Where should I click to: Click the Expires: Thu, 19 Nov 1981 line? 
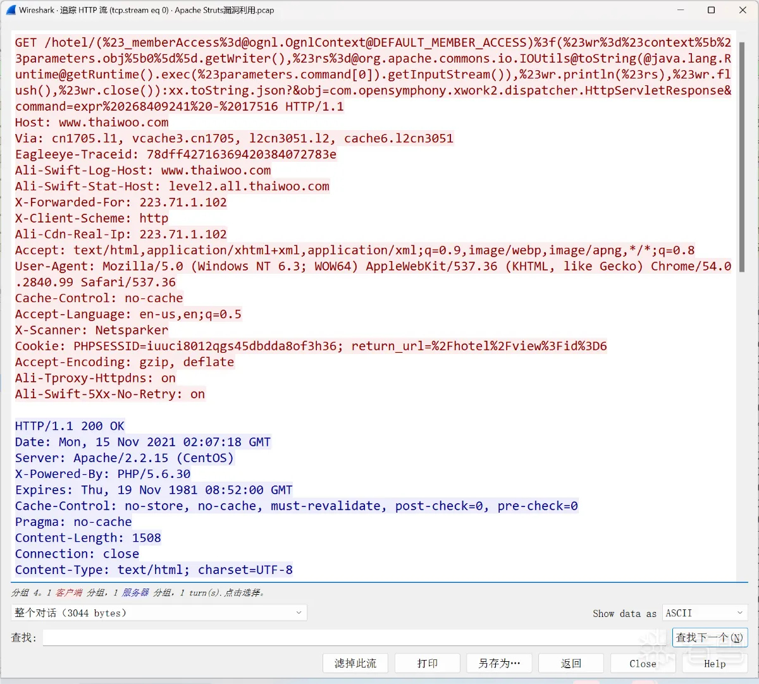click(x=154, y=490)
